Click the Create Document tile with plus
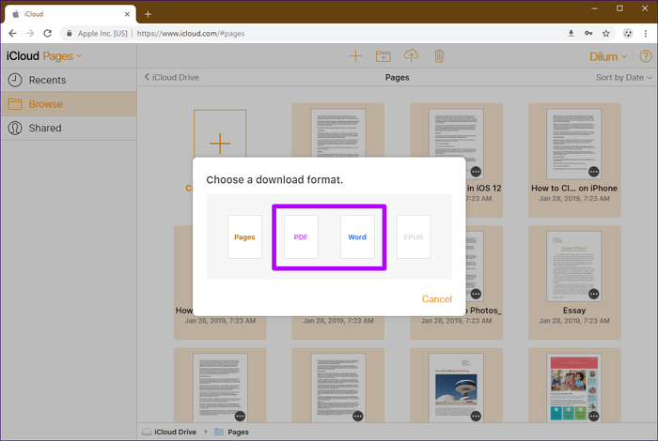This screenshot has width=658, height=441. (x=220, y=133)
